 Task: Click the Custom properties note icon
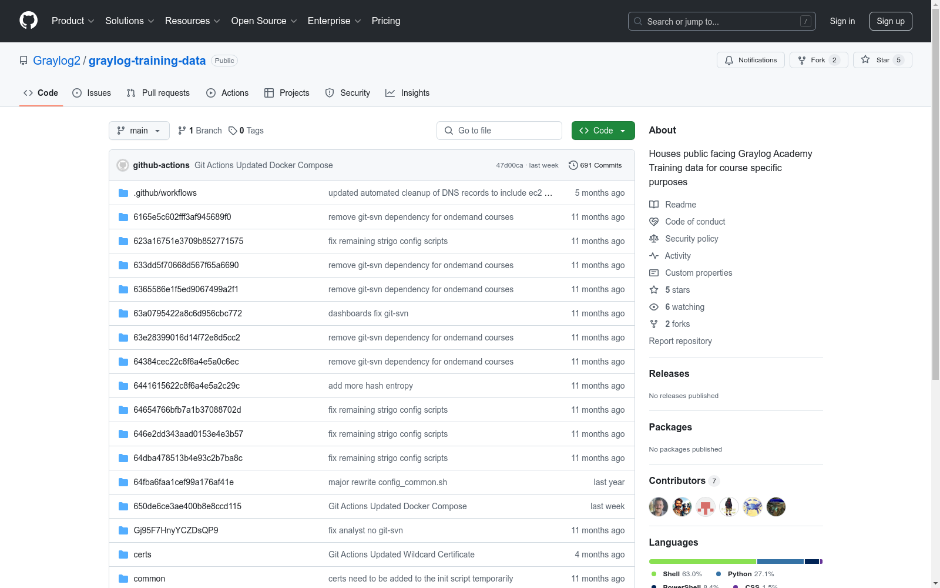click(654, 273)
